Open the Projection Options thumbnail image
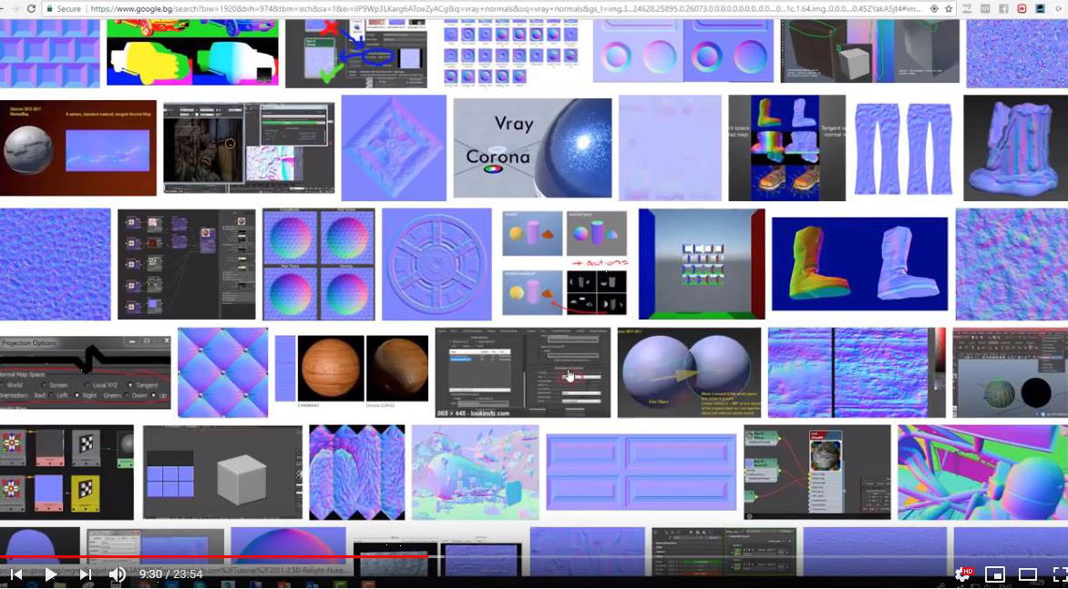 point(85,373)
